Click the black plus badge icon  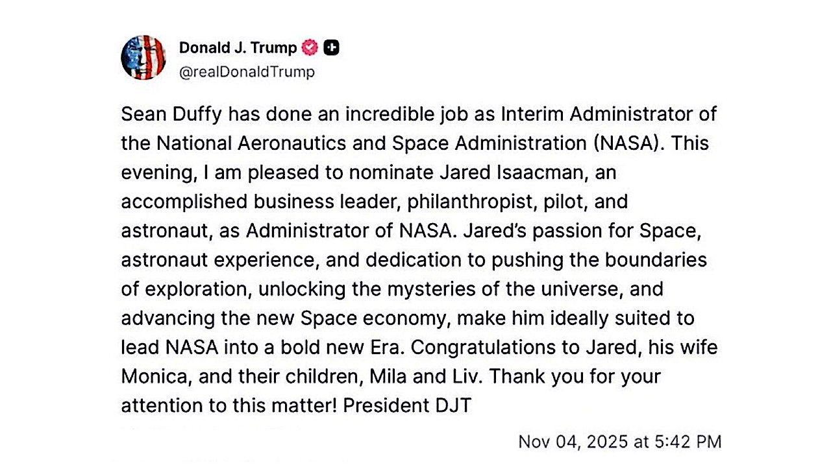pyautogui.click(x=331, y=47)
